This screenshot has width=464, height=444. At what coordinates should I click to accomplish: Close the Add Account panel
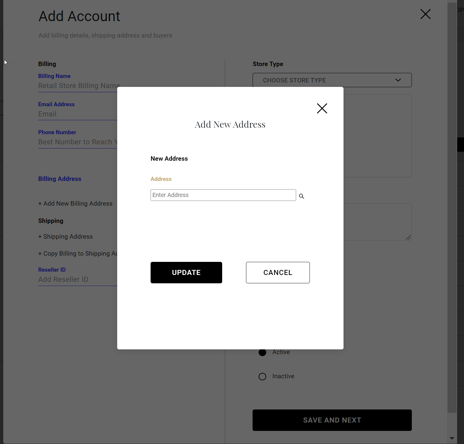point(425,14)
